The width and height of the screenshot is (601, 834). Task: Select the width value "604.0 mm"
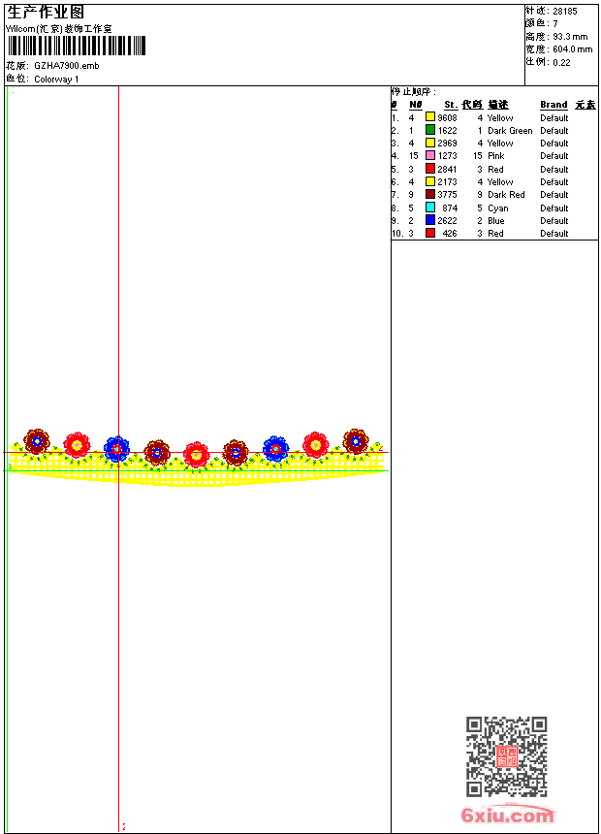tap(572, 49)
